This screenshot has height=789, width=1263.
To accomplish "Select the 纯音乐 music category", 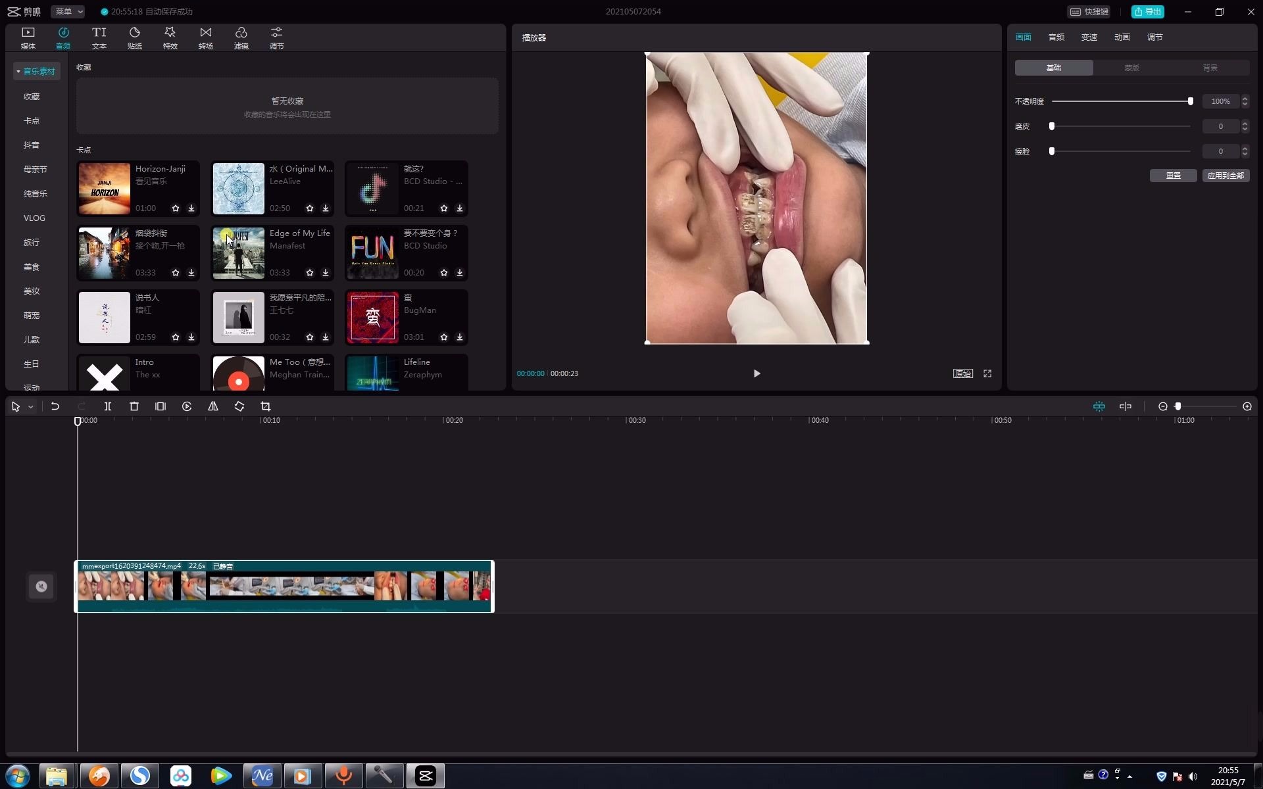I will pyautogui.click(x=35, y=194).
